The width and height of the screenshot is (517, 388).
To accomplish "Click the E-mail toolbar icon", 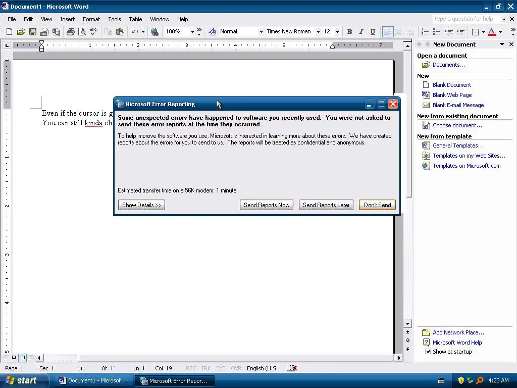I will click(44, 32).
